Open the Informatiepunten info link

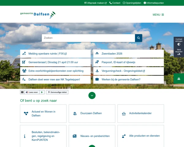[x=154, y=3]
